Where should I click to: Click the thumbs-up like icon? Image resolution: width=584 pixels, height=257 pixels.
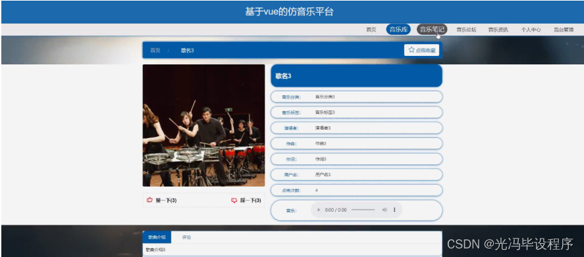[x=149, y=200]
